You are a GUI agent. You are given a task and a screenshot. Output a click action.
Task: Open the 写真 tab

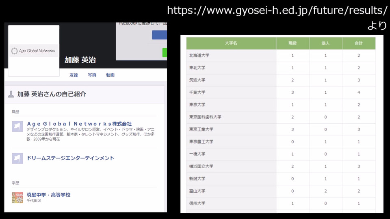pos(92,75)
